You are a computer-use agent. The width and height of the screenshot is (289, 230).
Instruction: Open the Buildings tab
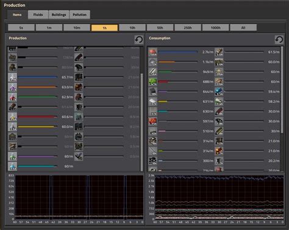click(59, 15)
